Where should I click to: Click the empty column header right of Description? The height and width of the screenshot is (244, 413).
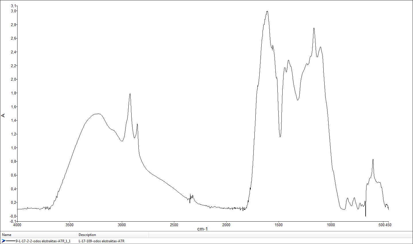[280, 235]
